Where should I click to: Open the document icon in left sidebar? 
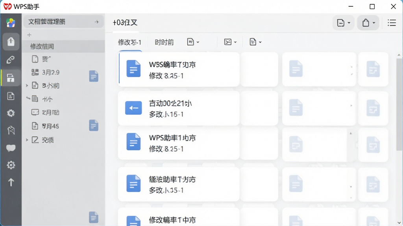pos(11,96)
